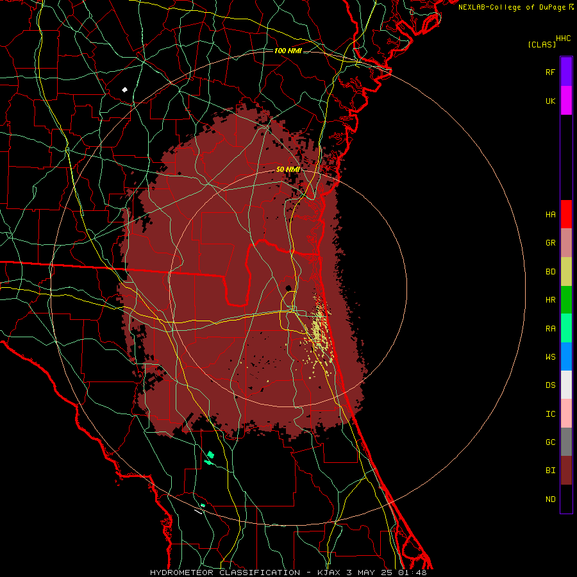The width and height of the screenshot is (577, 577).
Task: Click the 50 NMI range ring label
Action: click(288, 169)
